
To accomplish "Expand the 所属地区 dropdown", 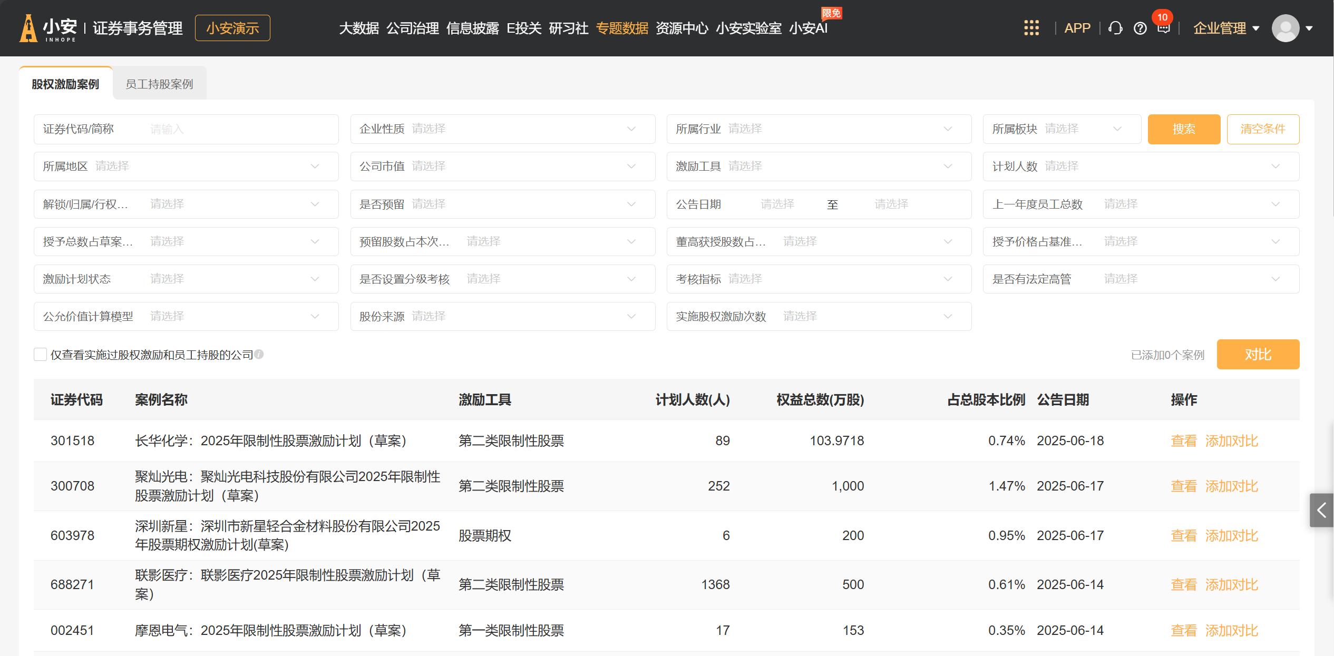I will pyautogui.click(x=186, y=167).
